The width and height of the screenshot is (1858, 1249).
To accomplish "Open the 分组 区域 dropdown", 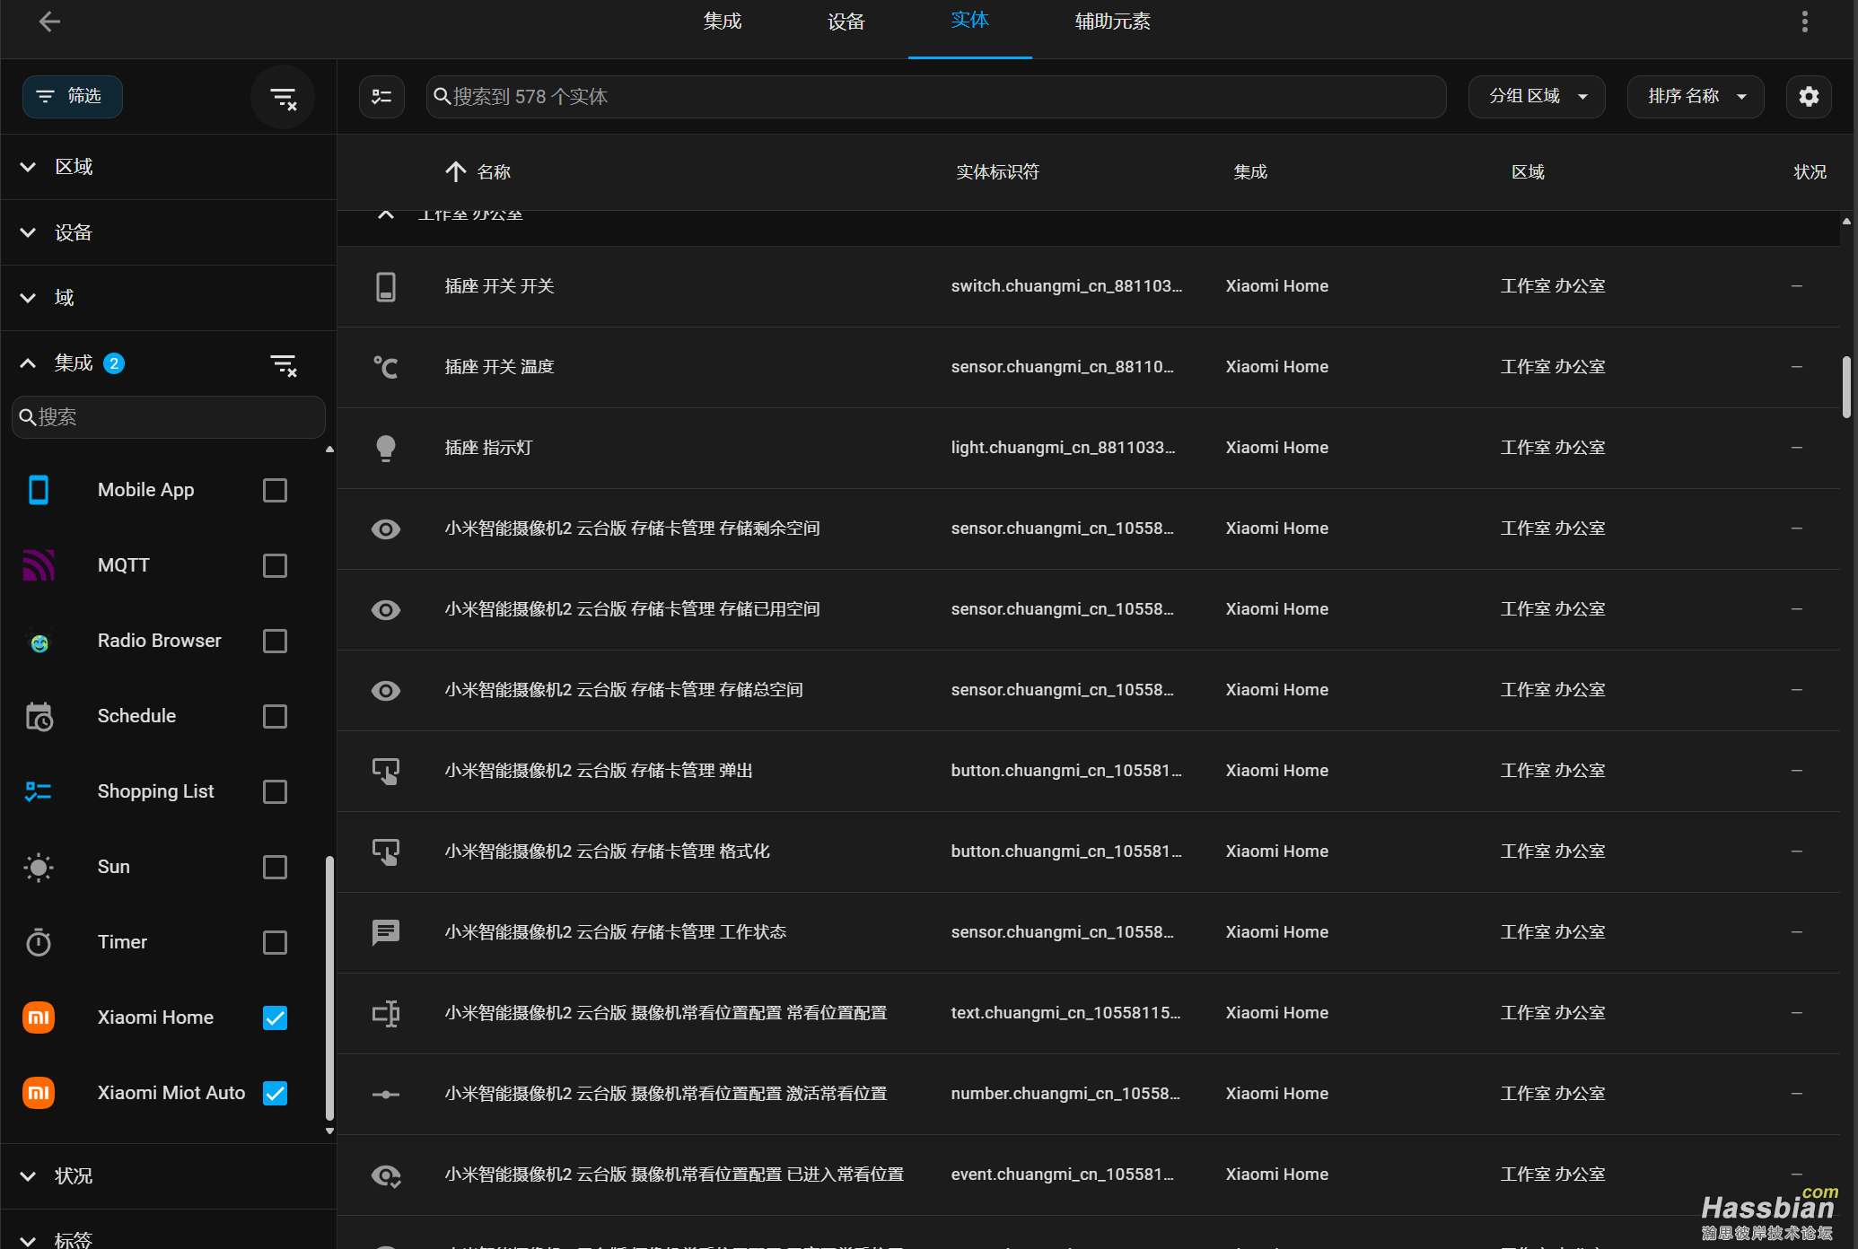I will tap(1537, 97).
